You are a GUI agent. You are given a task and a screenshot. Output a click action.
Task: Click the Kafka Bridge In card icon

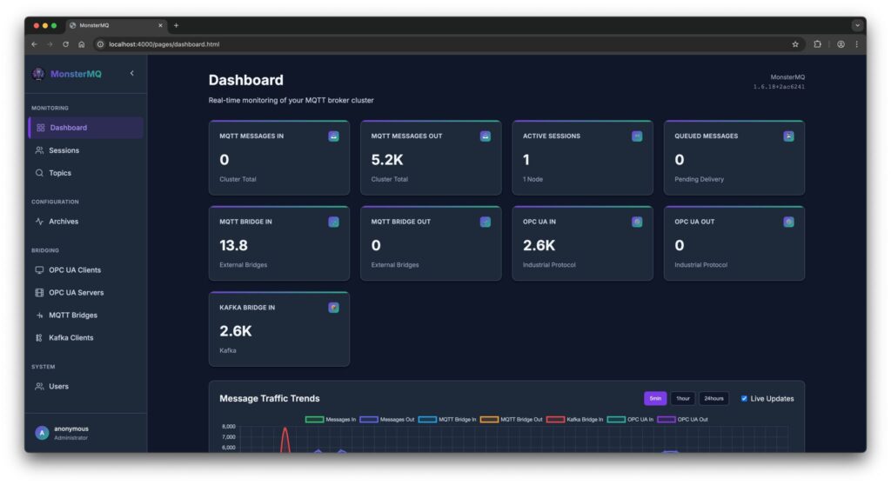pos(333,308)
